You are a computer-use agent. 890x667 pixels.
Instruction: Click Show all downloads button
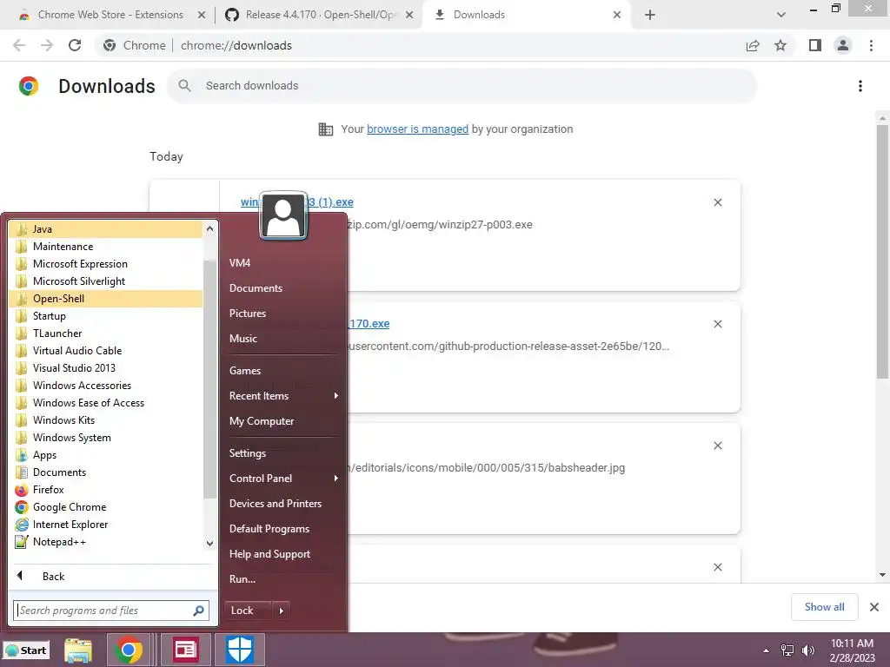point(824,607)
